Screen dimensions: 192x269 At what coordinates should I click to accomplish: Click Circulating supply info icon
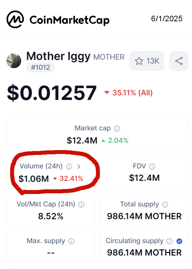169,241
